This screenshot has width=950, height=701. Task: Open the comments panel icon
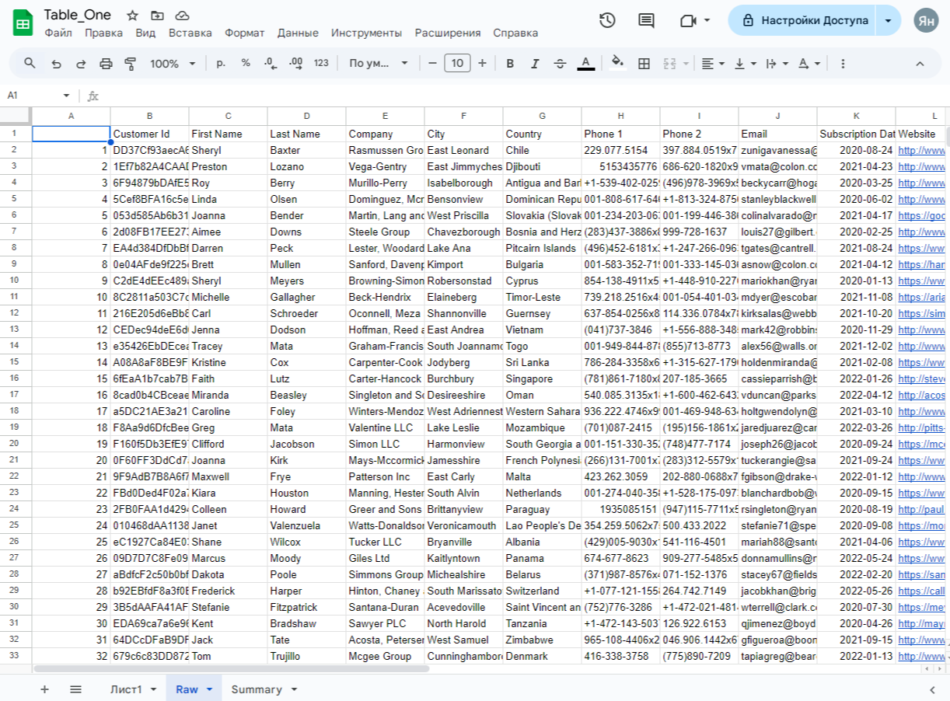coord(646,21)
